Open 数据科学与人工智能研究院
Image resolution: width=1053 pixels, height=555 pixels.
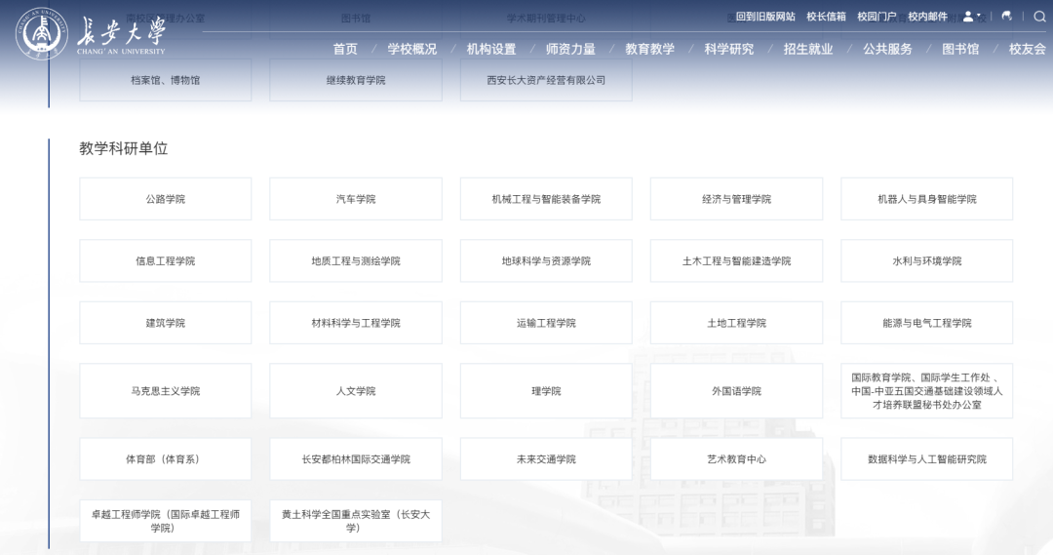click(927, 459)
